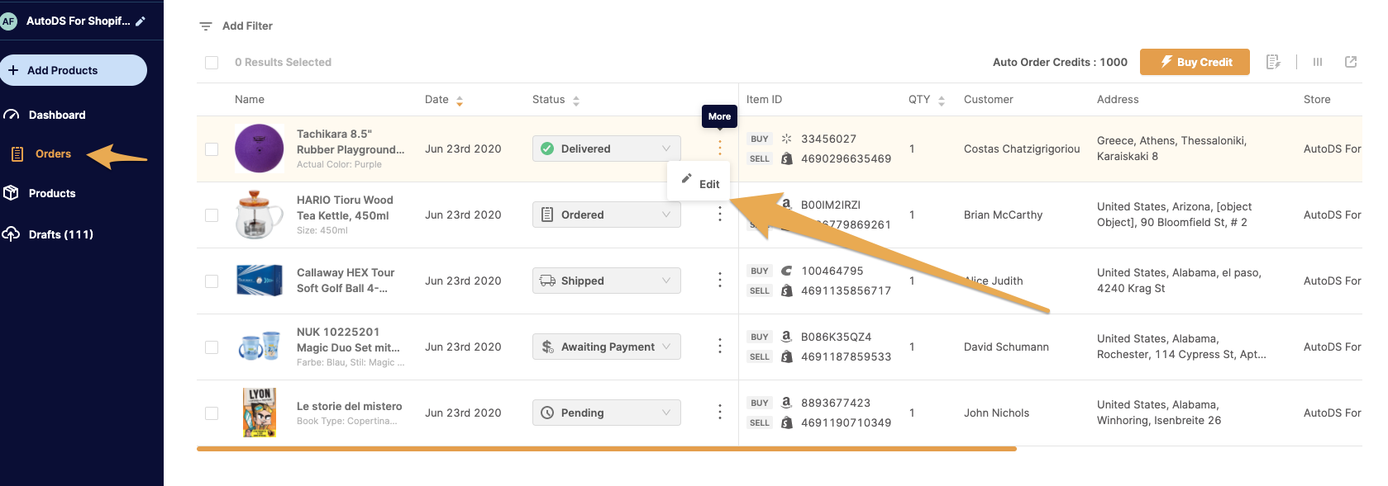Click the filter lines icon next to Add Filter
This screenshot has width=1388, height=486.
pos(206,26)
